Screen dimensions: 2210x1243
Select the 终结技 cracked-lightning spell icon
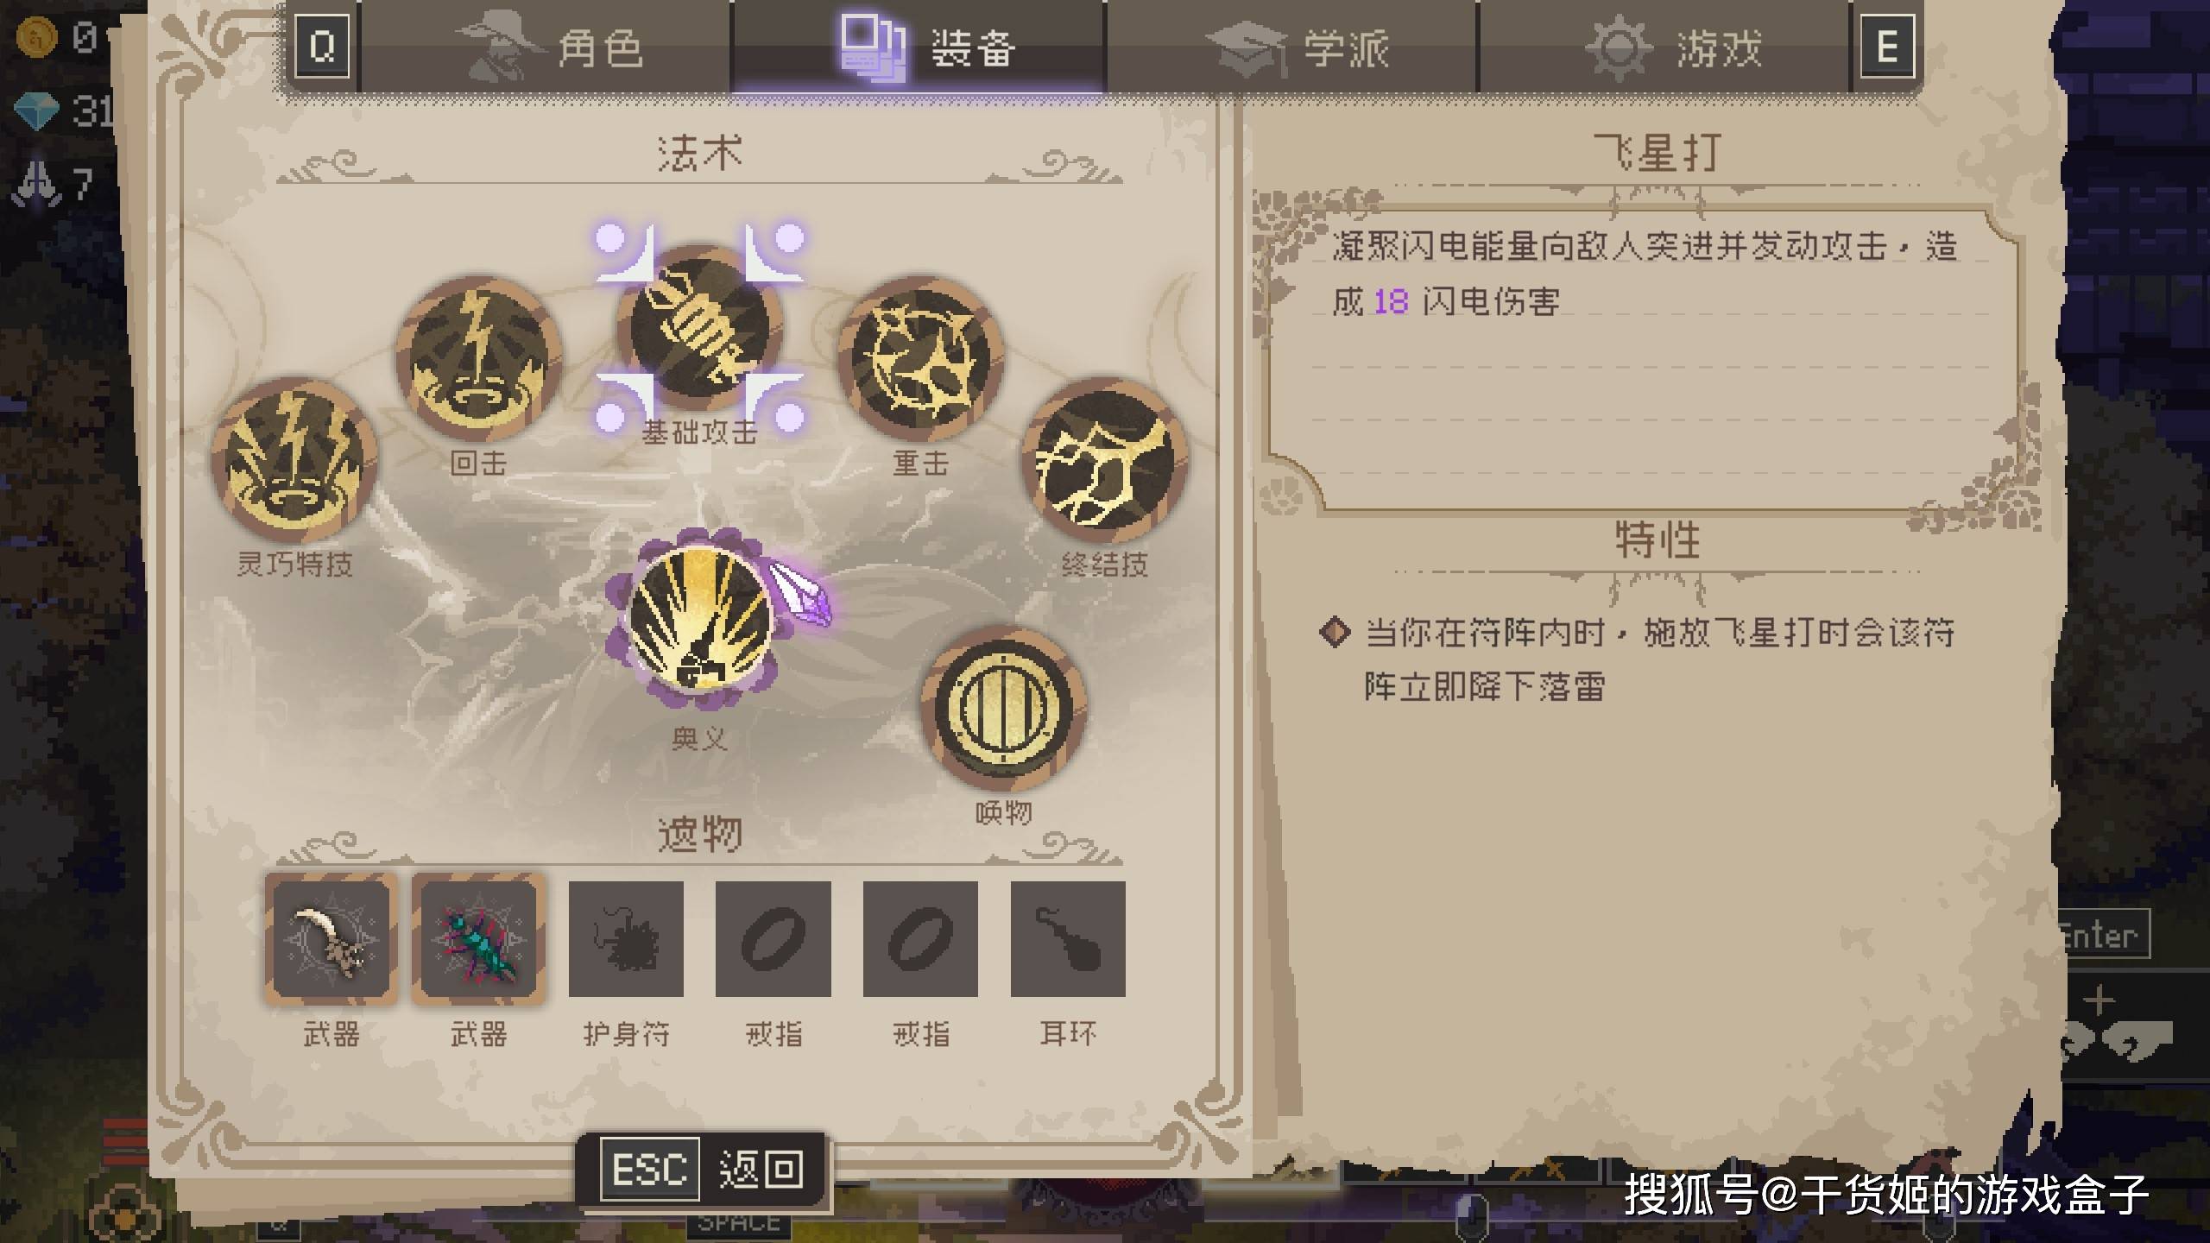(x=1105, y=460)
